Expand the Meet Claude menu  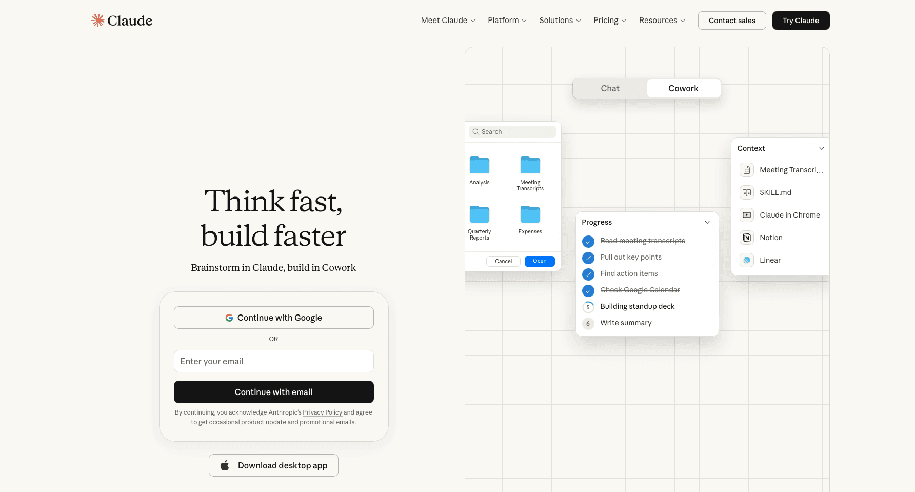pos(448,21)
